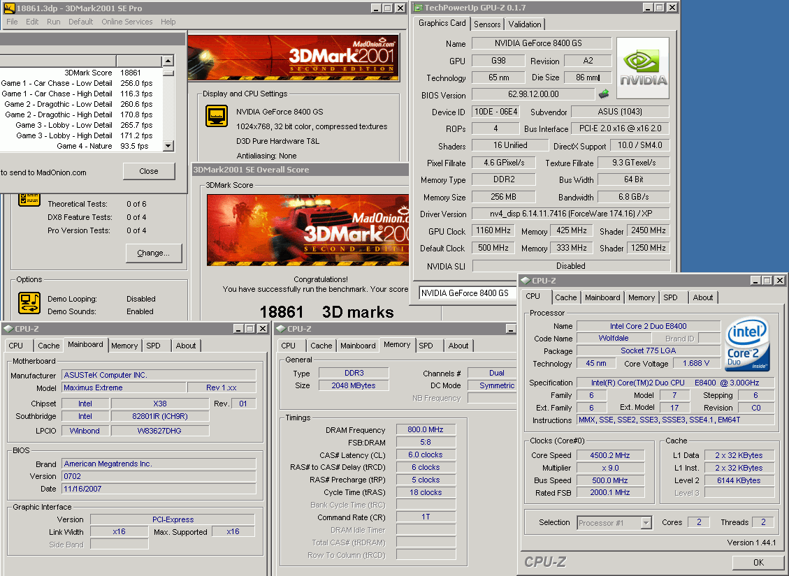Click the GPU-Z title bar icon

[x=418, y=8]
